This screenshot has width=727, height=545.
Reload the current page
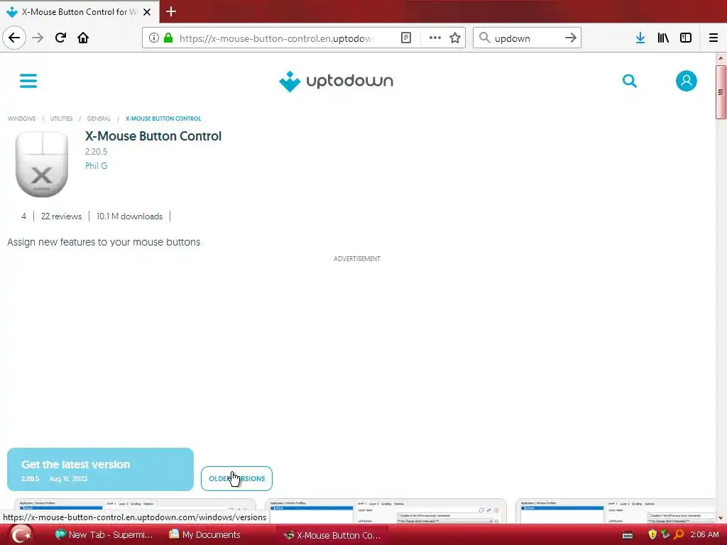pos(60,38)
